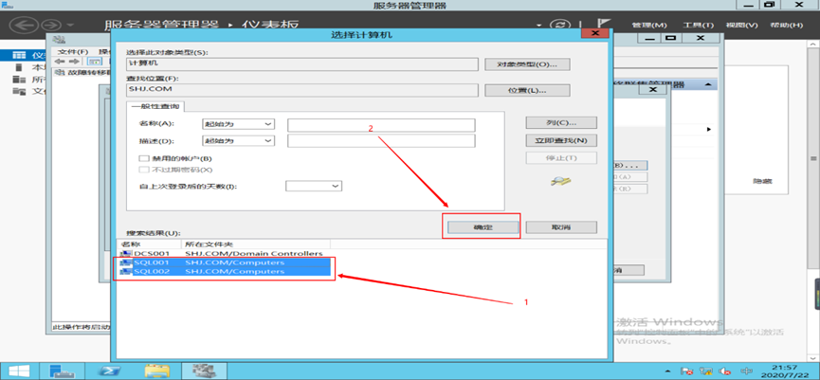This screenshot has height=380, width=820.
Task: Click the 隐藏 link on the dashboard
Action: click(762, 182)
